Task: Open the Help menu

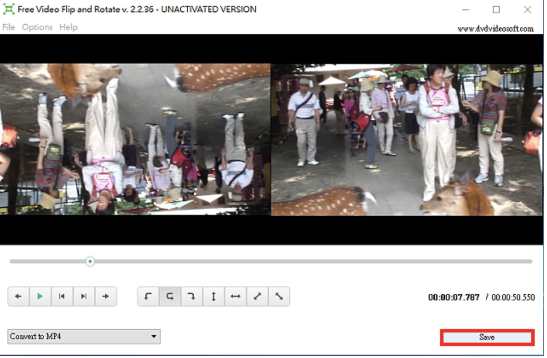Action: pos(69,27)
